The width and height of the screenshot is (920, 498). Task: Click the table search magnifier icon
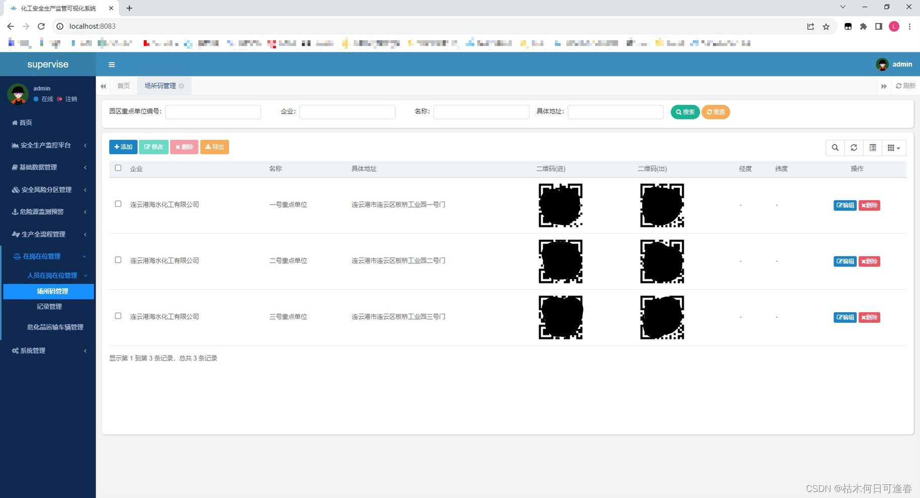coord(835,148)
